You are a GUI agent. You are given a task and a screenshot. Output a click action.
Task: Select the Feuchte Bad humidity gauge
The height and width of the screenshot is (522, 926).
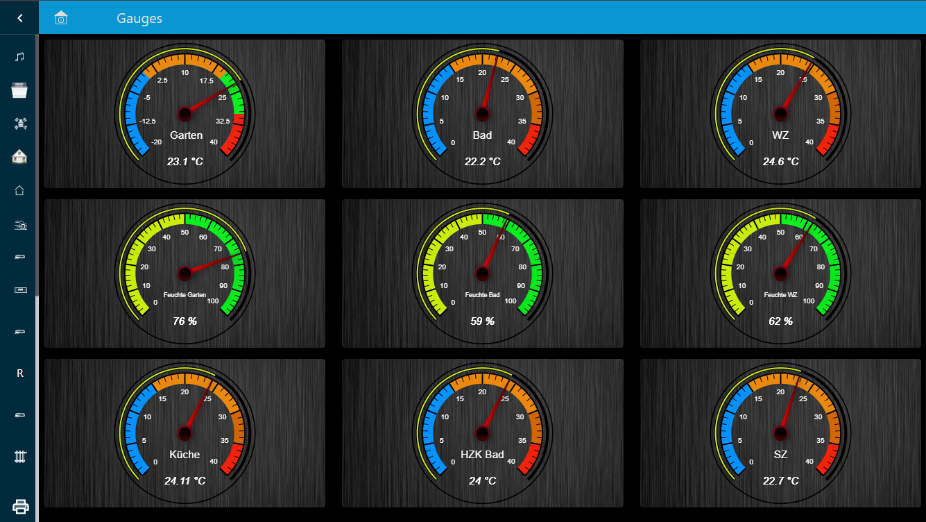[x=483, y=273]
